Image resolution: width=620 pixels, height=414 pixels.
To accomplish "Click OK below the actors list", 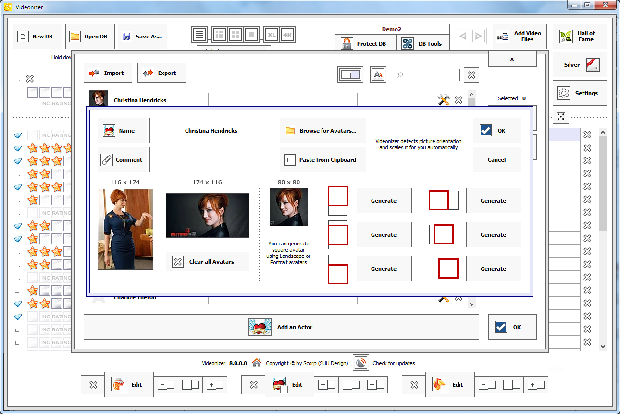I will tap(512, 327).
